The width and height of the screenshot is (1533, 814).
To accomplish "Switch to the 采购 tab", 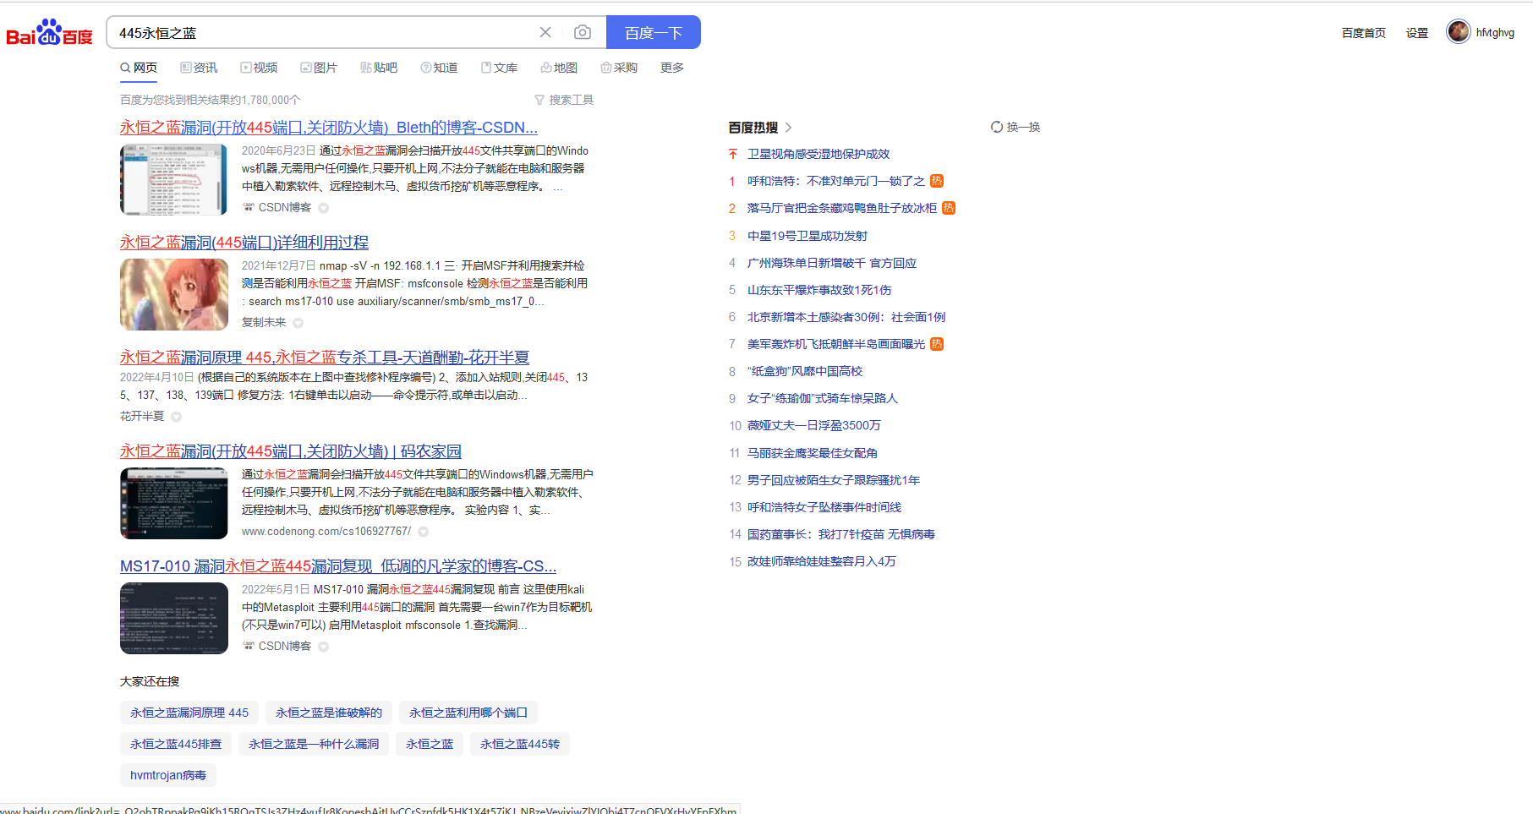I will (x=619, y=68).
